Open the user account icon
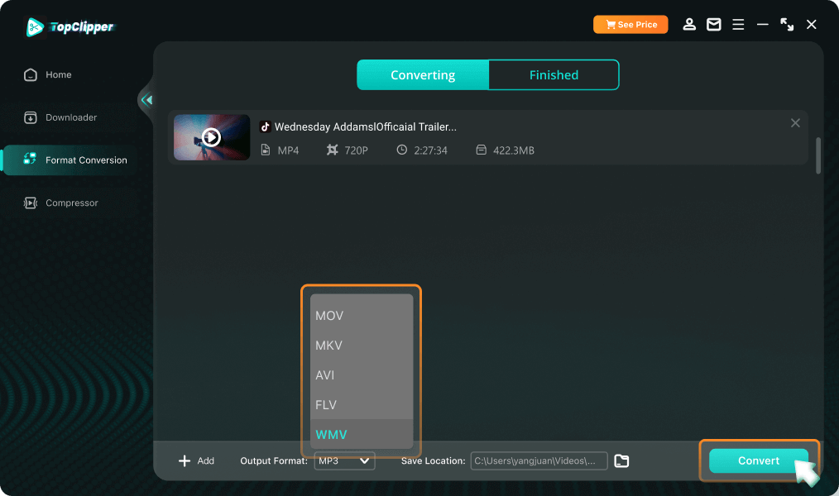 (689, 25)
